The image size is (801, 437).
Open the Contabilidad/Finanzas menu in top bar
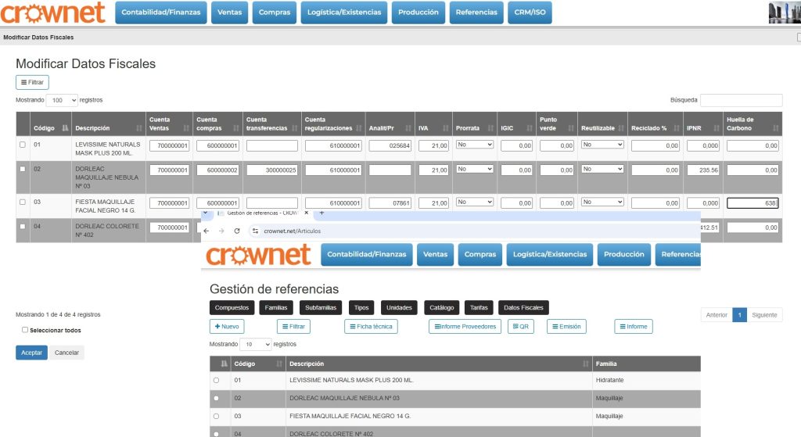[161, 13]
